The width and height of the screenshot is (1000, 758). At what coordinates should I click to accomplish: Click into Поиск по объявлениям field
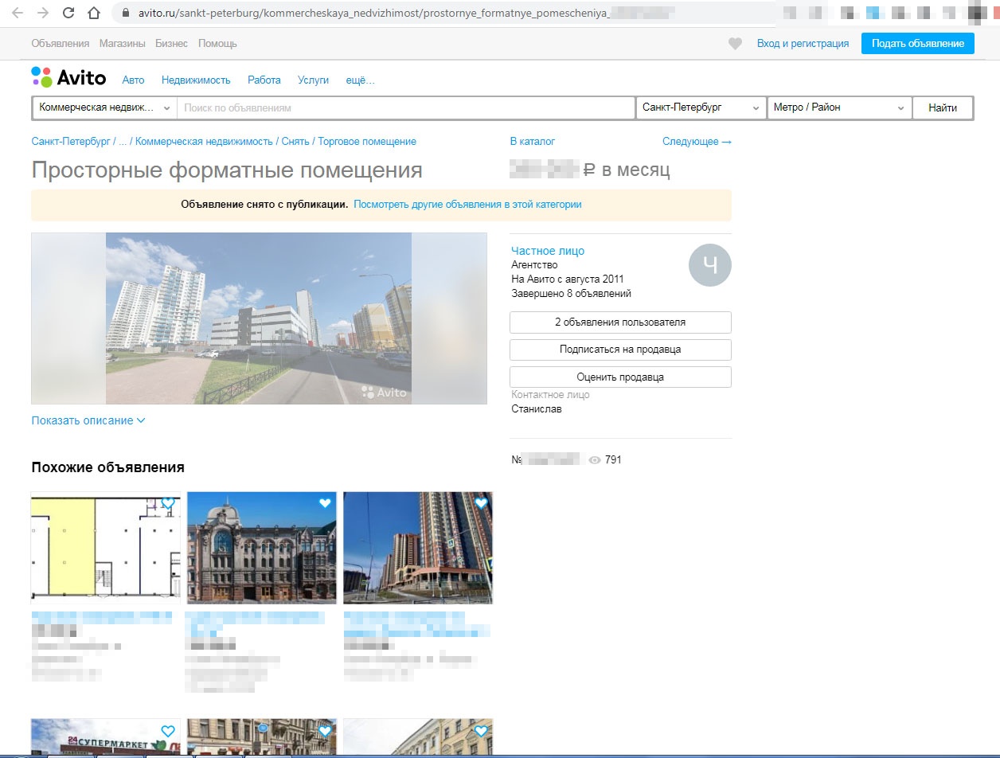(405, 107)
